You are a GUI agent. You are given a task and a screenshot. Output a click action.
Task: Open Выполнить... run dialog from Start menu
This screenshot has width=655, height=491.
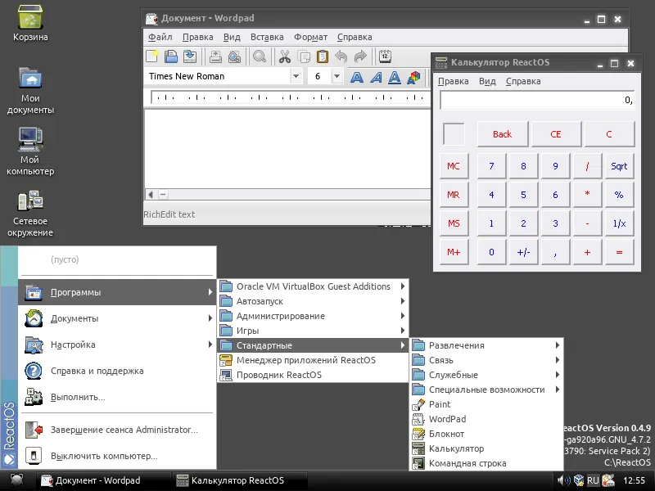[x=117, y=397]
